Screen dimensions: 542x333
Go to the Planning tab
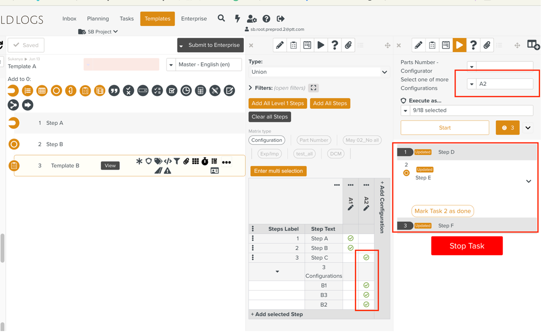[x=98, y=18]
